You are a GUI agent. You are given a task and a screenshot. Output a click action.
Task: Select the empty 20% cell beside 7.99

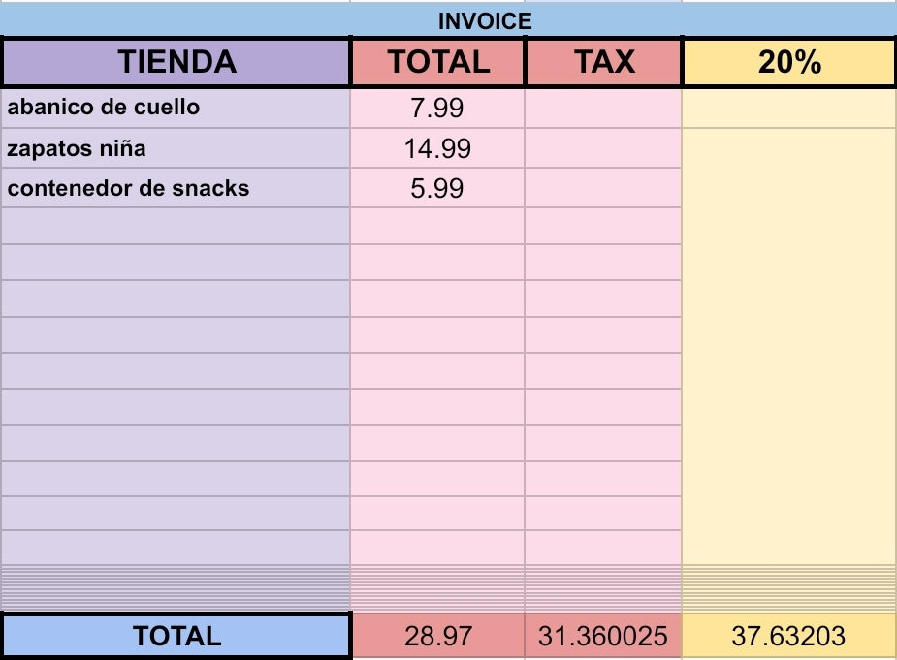pyautogui.click(x=788, y=108)
